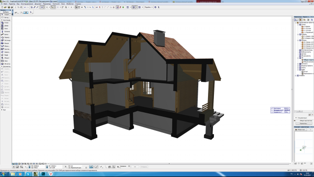Image resolution: width=314 pixels, height=177 pixels.
Task: Open the Конструирование menu
Action: 27,4
